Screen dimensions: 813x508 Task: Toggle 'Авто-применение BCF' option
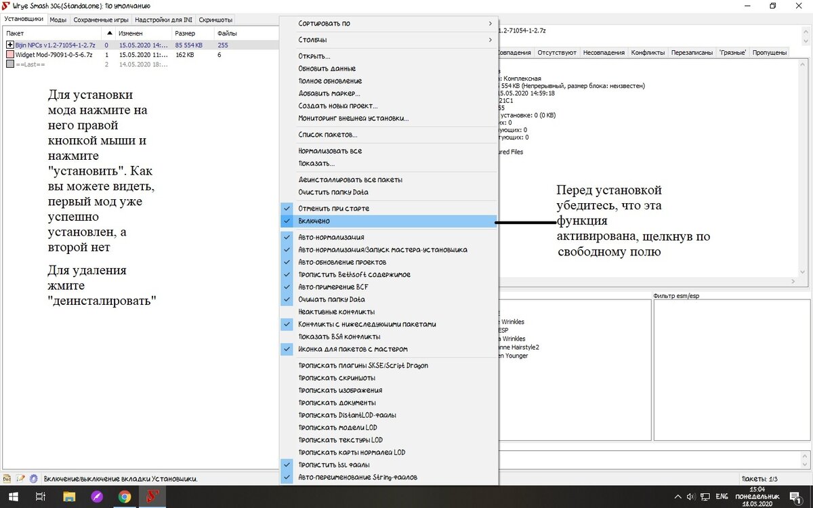(x=389, y=287)
